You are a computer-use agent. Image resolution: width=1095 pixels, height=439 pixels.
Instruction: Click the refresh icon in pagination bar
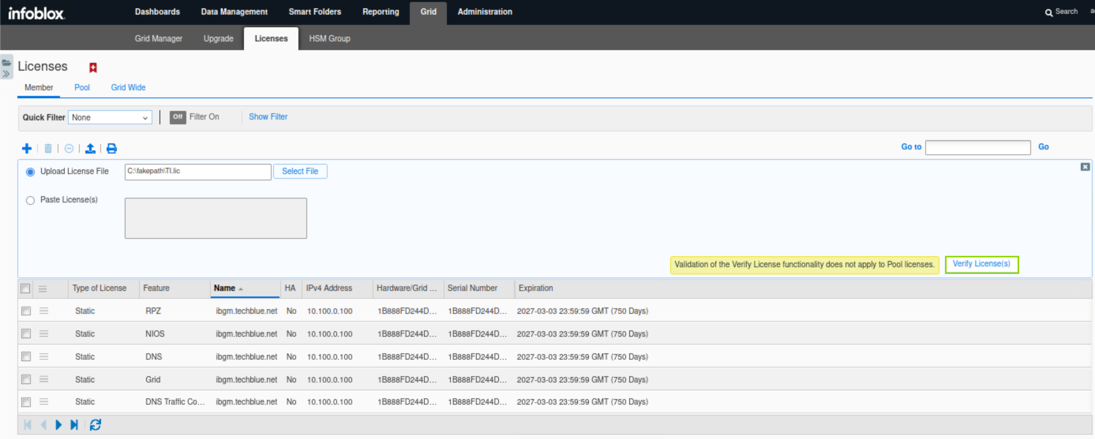[95, 424]
